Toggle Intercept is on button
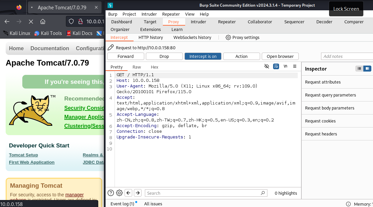 pyautogui.click(x=203, y=56)
